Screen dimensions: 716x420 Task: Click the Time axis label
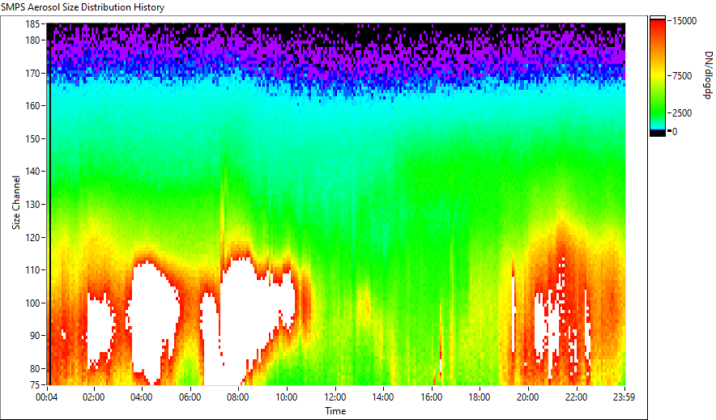point(335,411)
